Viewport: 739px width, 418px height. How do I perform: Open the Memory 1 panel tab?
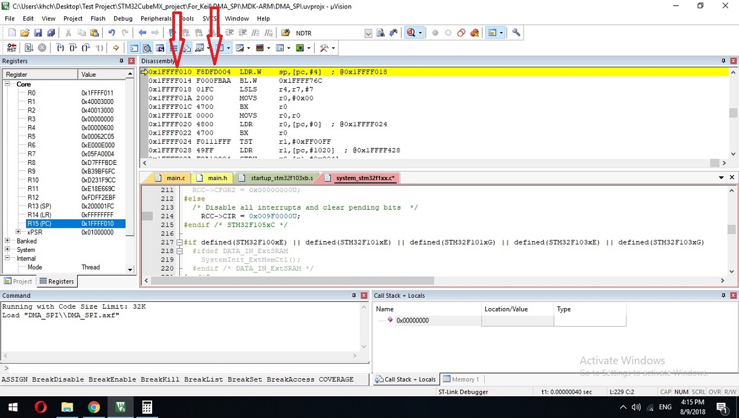pos(462,379)
